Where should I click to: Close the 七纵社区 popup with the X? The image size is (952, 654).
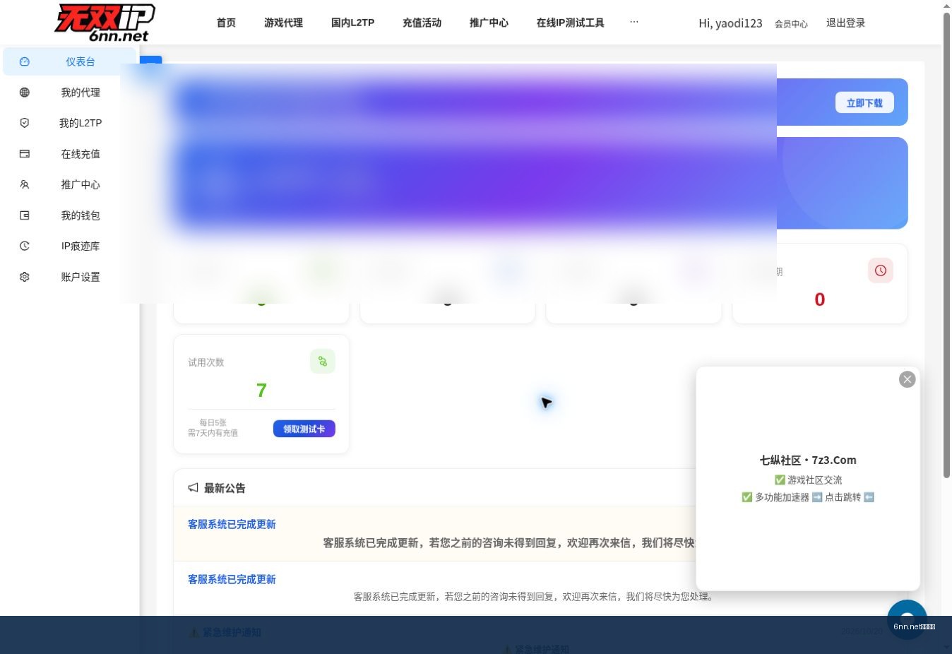(908, 379)
